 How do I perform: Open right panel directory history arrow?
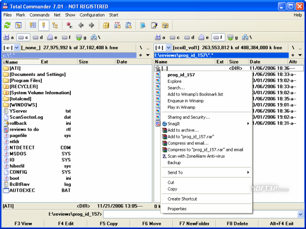click(x=300, y=55)
